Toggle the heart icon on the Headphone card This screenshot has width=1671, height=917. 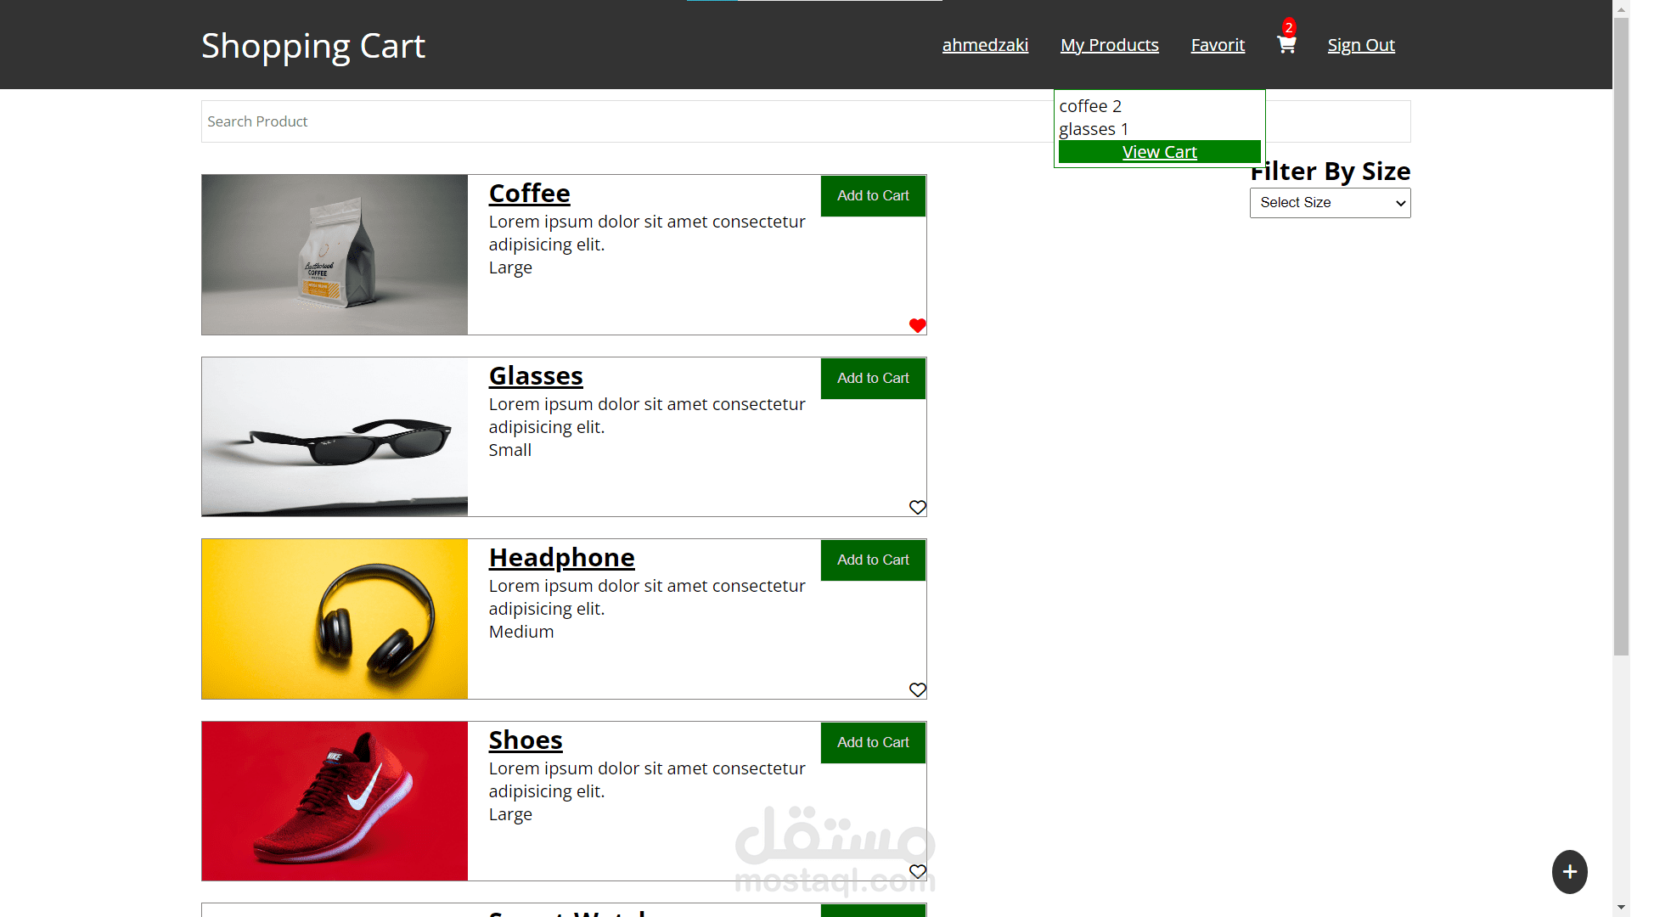click(x=917, y=689)
